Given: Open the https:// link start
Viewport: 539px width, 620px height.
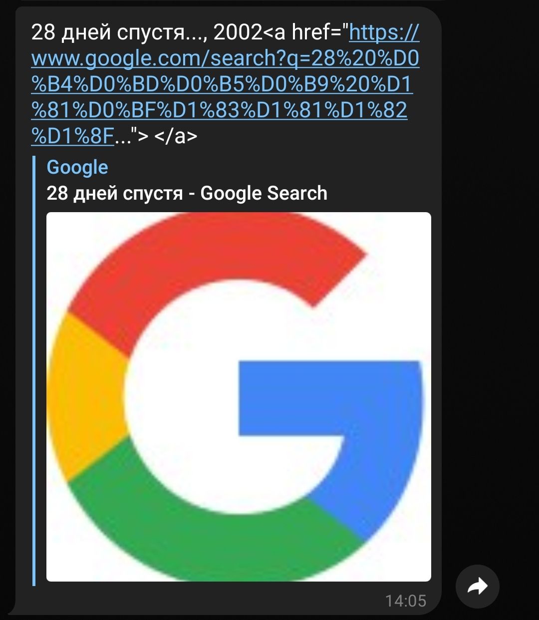Looking at the screenshot, I should point(384,33).
